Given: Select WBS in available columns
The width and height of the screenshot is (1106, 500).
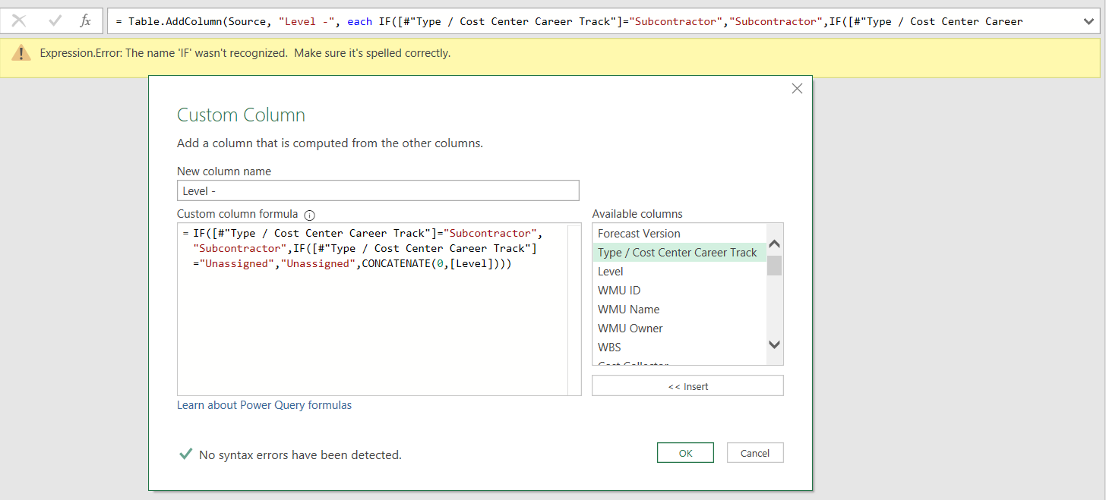Looking at the screenshot, I should click(680, 347).
